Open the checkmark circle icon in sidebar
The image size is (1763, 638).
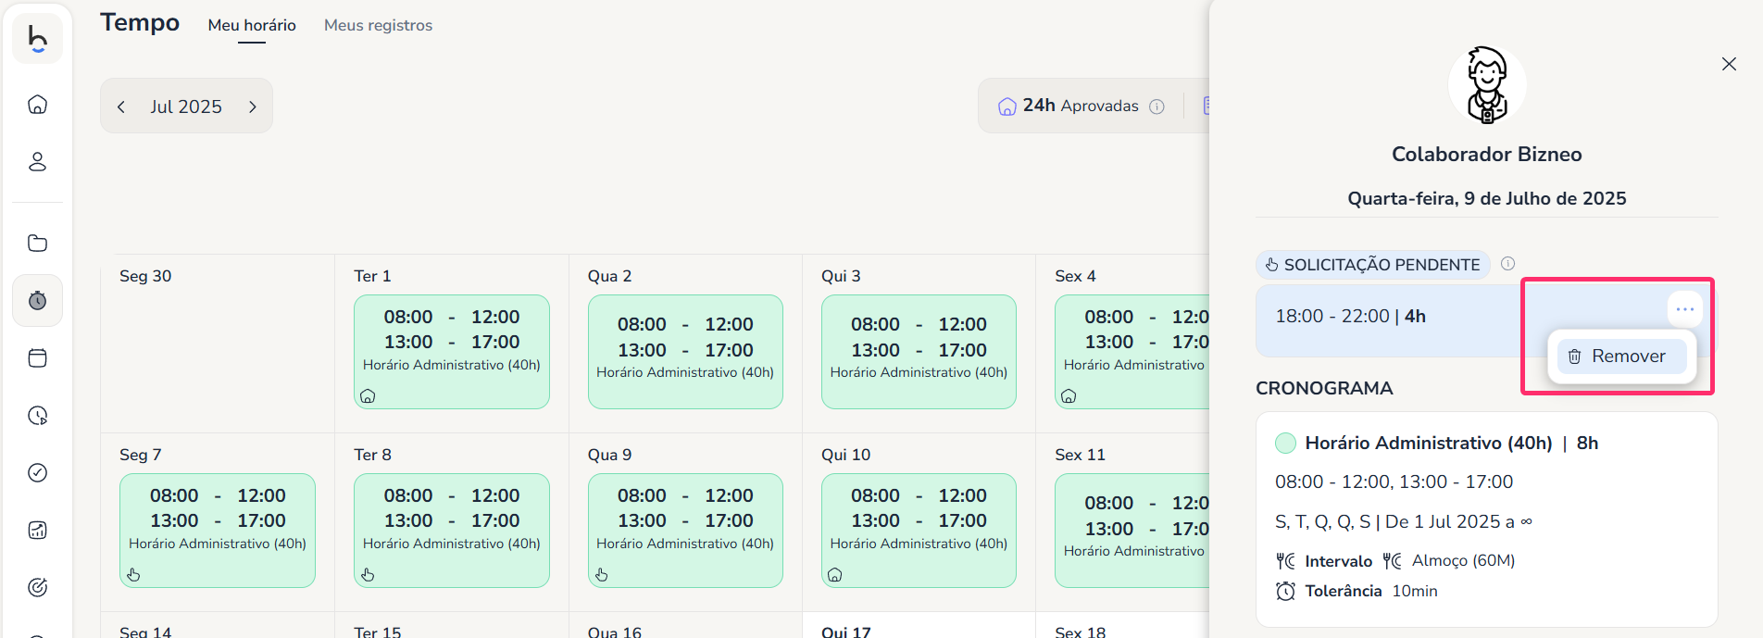point(37,473)
